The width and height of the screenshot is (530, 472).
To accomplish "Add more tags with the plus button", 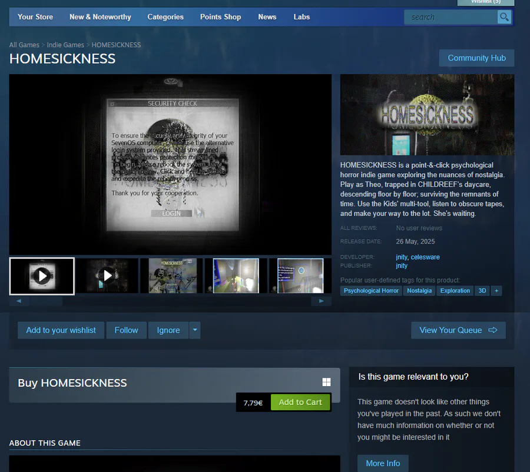I will pos(496,291).
